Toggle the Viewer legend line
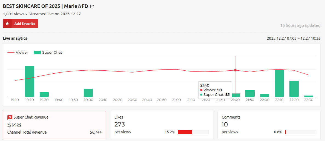 18,53
